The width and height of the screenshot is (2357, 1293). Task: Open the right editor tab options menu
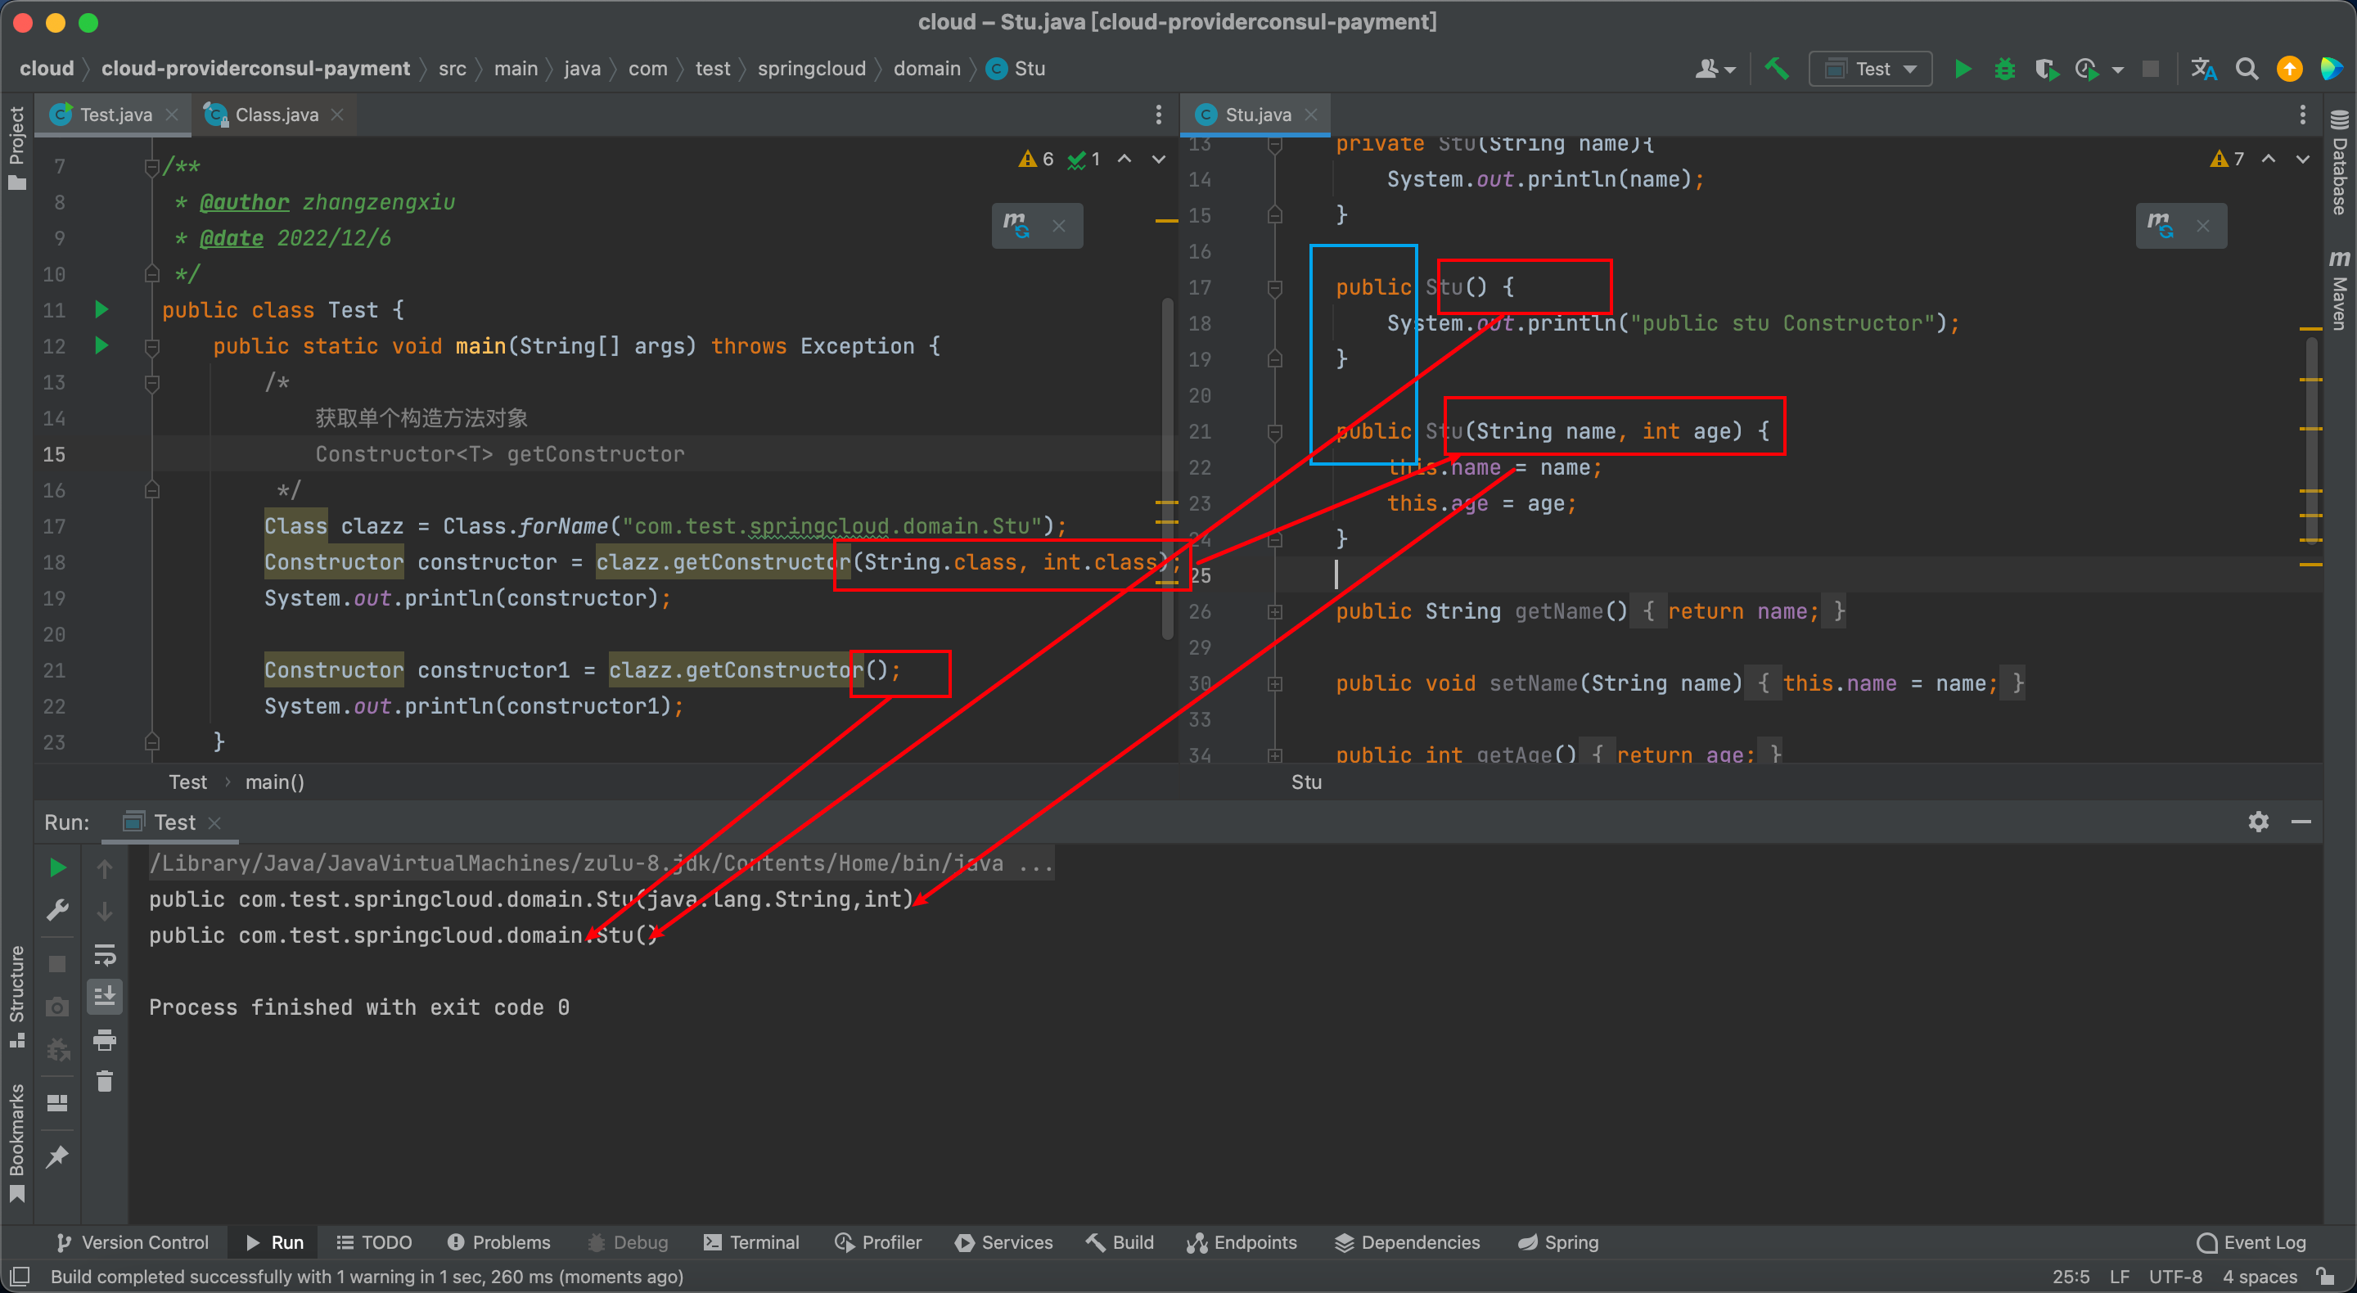[x=2303, y=115]
